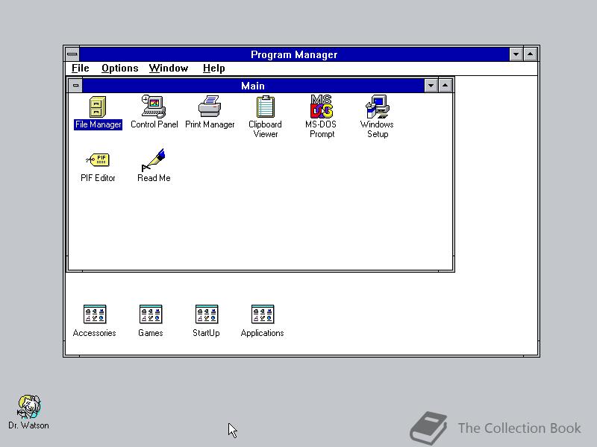Open the Window menu
597x447 pixels.
click(x=169, y=68)
